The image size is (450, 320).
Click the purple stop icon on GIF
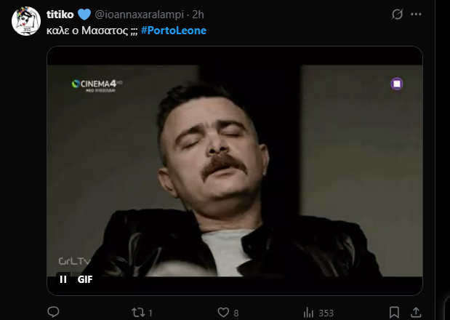click(396, 84)
